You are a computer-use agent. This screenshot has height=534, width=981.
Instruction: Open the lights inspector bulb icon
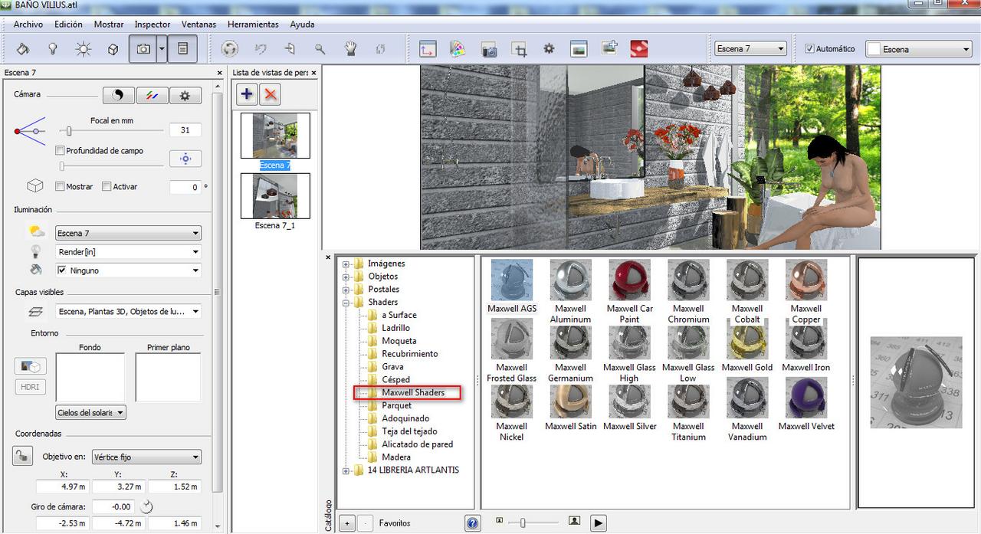click(53, 49)
